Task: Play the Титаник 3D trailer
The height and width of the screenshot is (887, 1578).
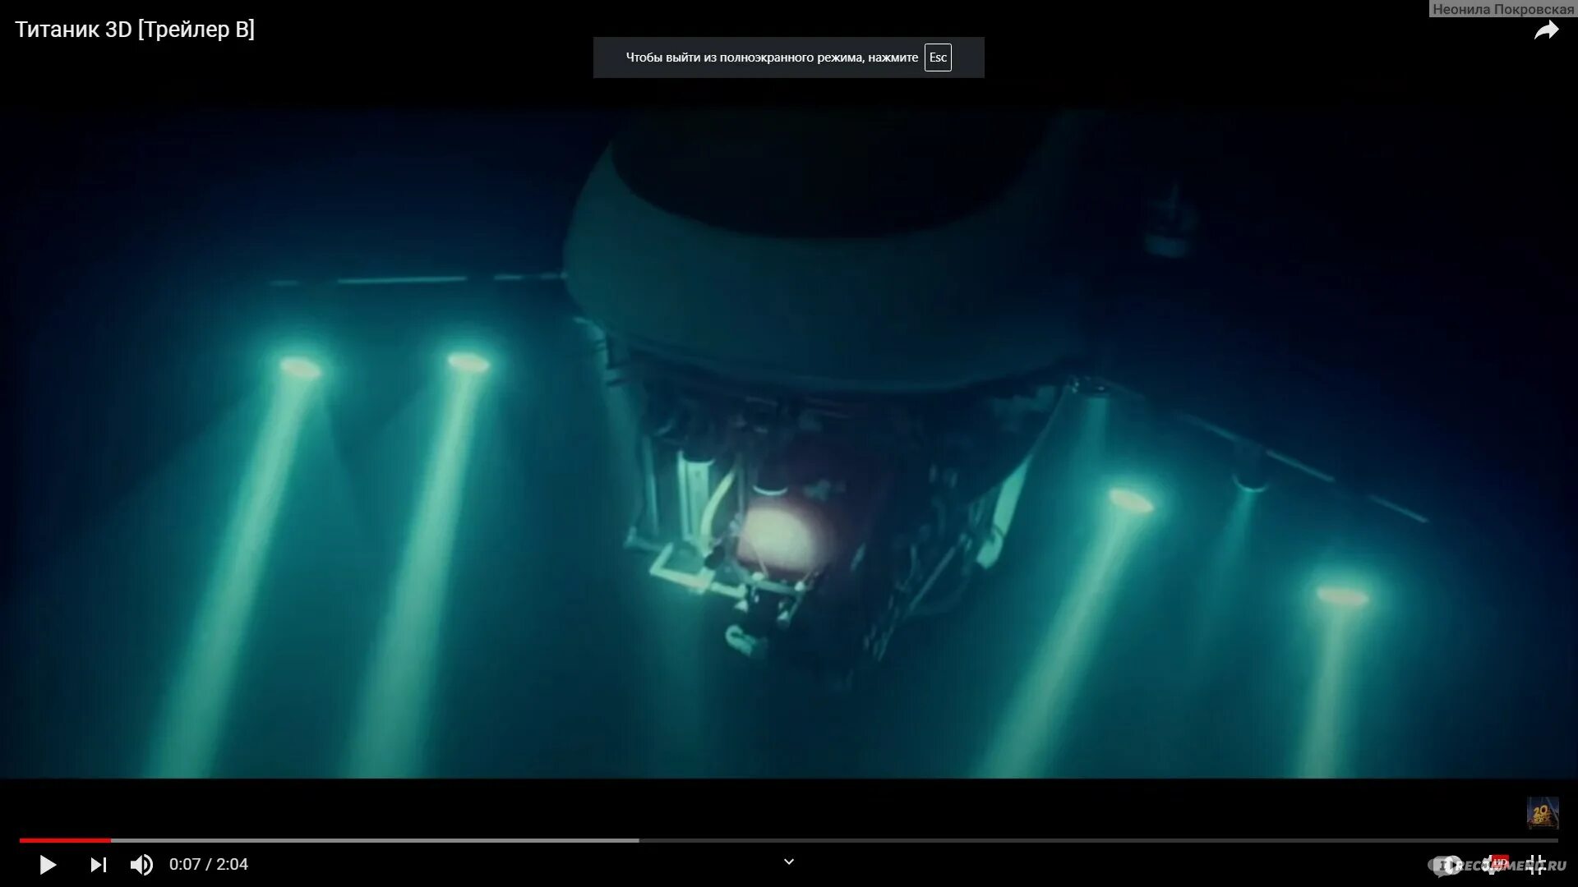Action: 48,865
